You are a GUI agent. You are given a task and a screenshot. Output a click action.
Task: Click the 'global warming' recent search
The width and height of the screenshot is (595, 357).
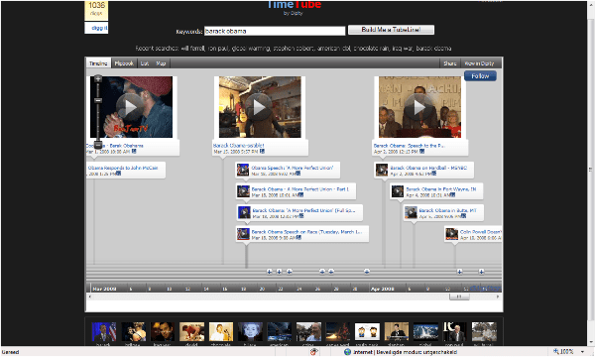click(x=251, y=49)
